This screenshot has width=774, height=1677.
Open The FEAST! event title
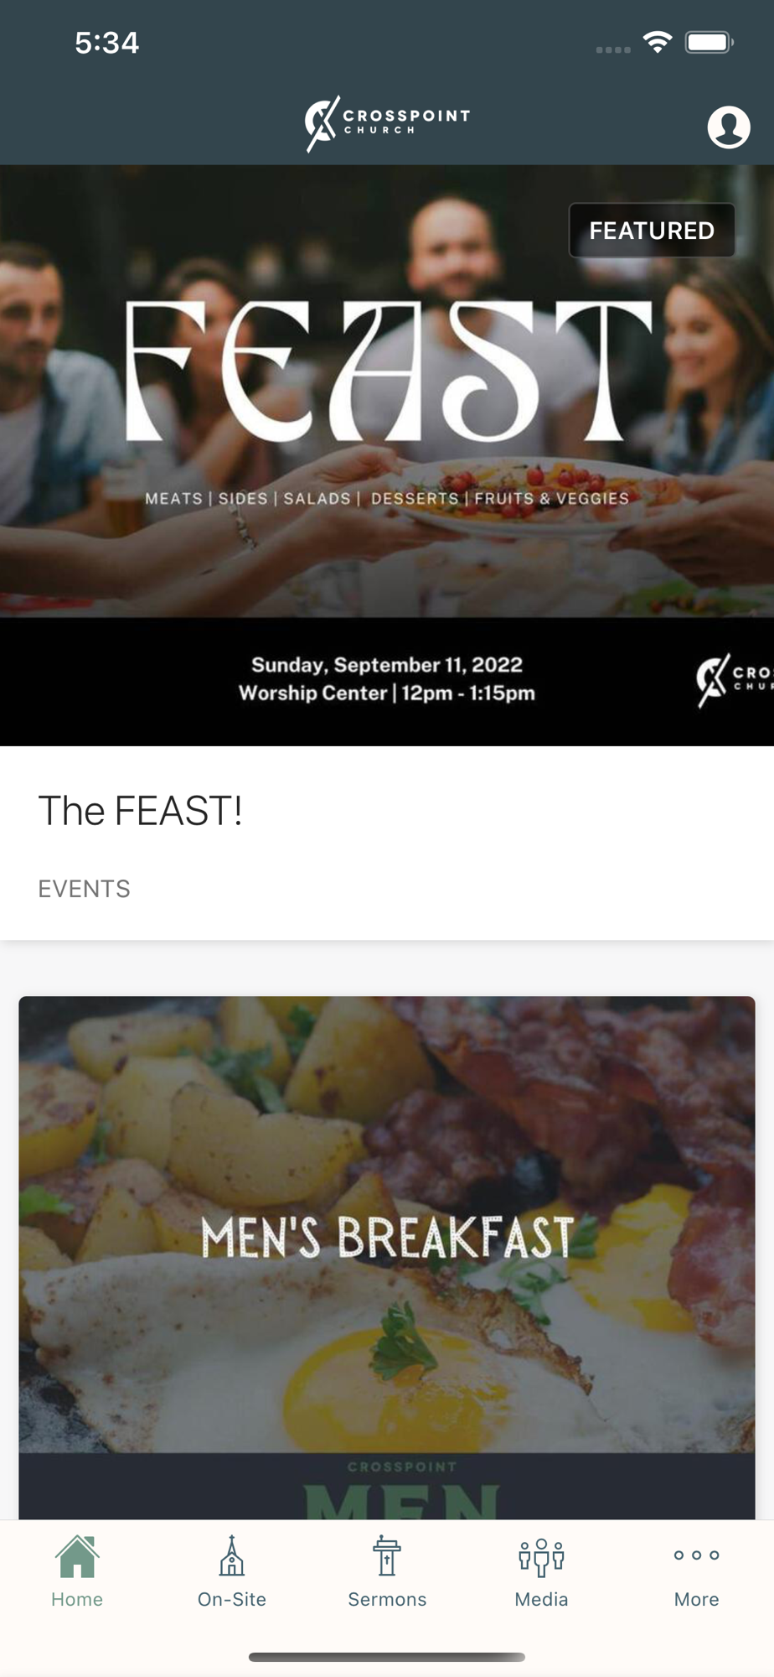coord(141,811)
